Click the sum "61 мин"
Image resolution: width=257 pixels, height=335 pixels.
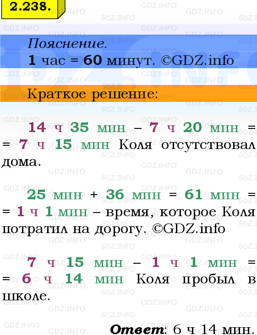(212, 195)
